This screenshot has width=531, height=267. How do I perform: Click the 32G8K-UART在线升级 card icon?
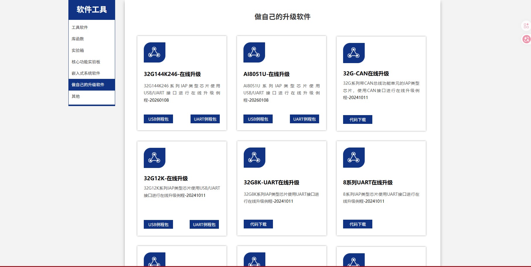click(x=255, y=157)
